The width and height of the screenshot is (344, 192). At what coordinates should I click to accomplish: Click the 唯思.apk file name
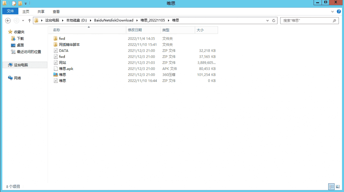pyautogui.click(x=66, y=68)
